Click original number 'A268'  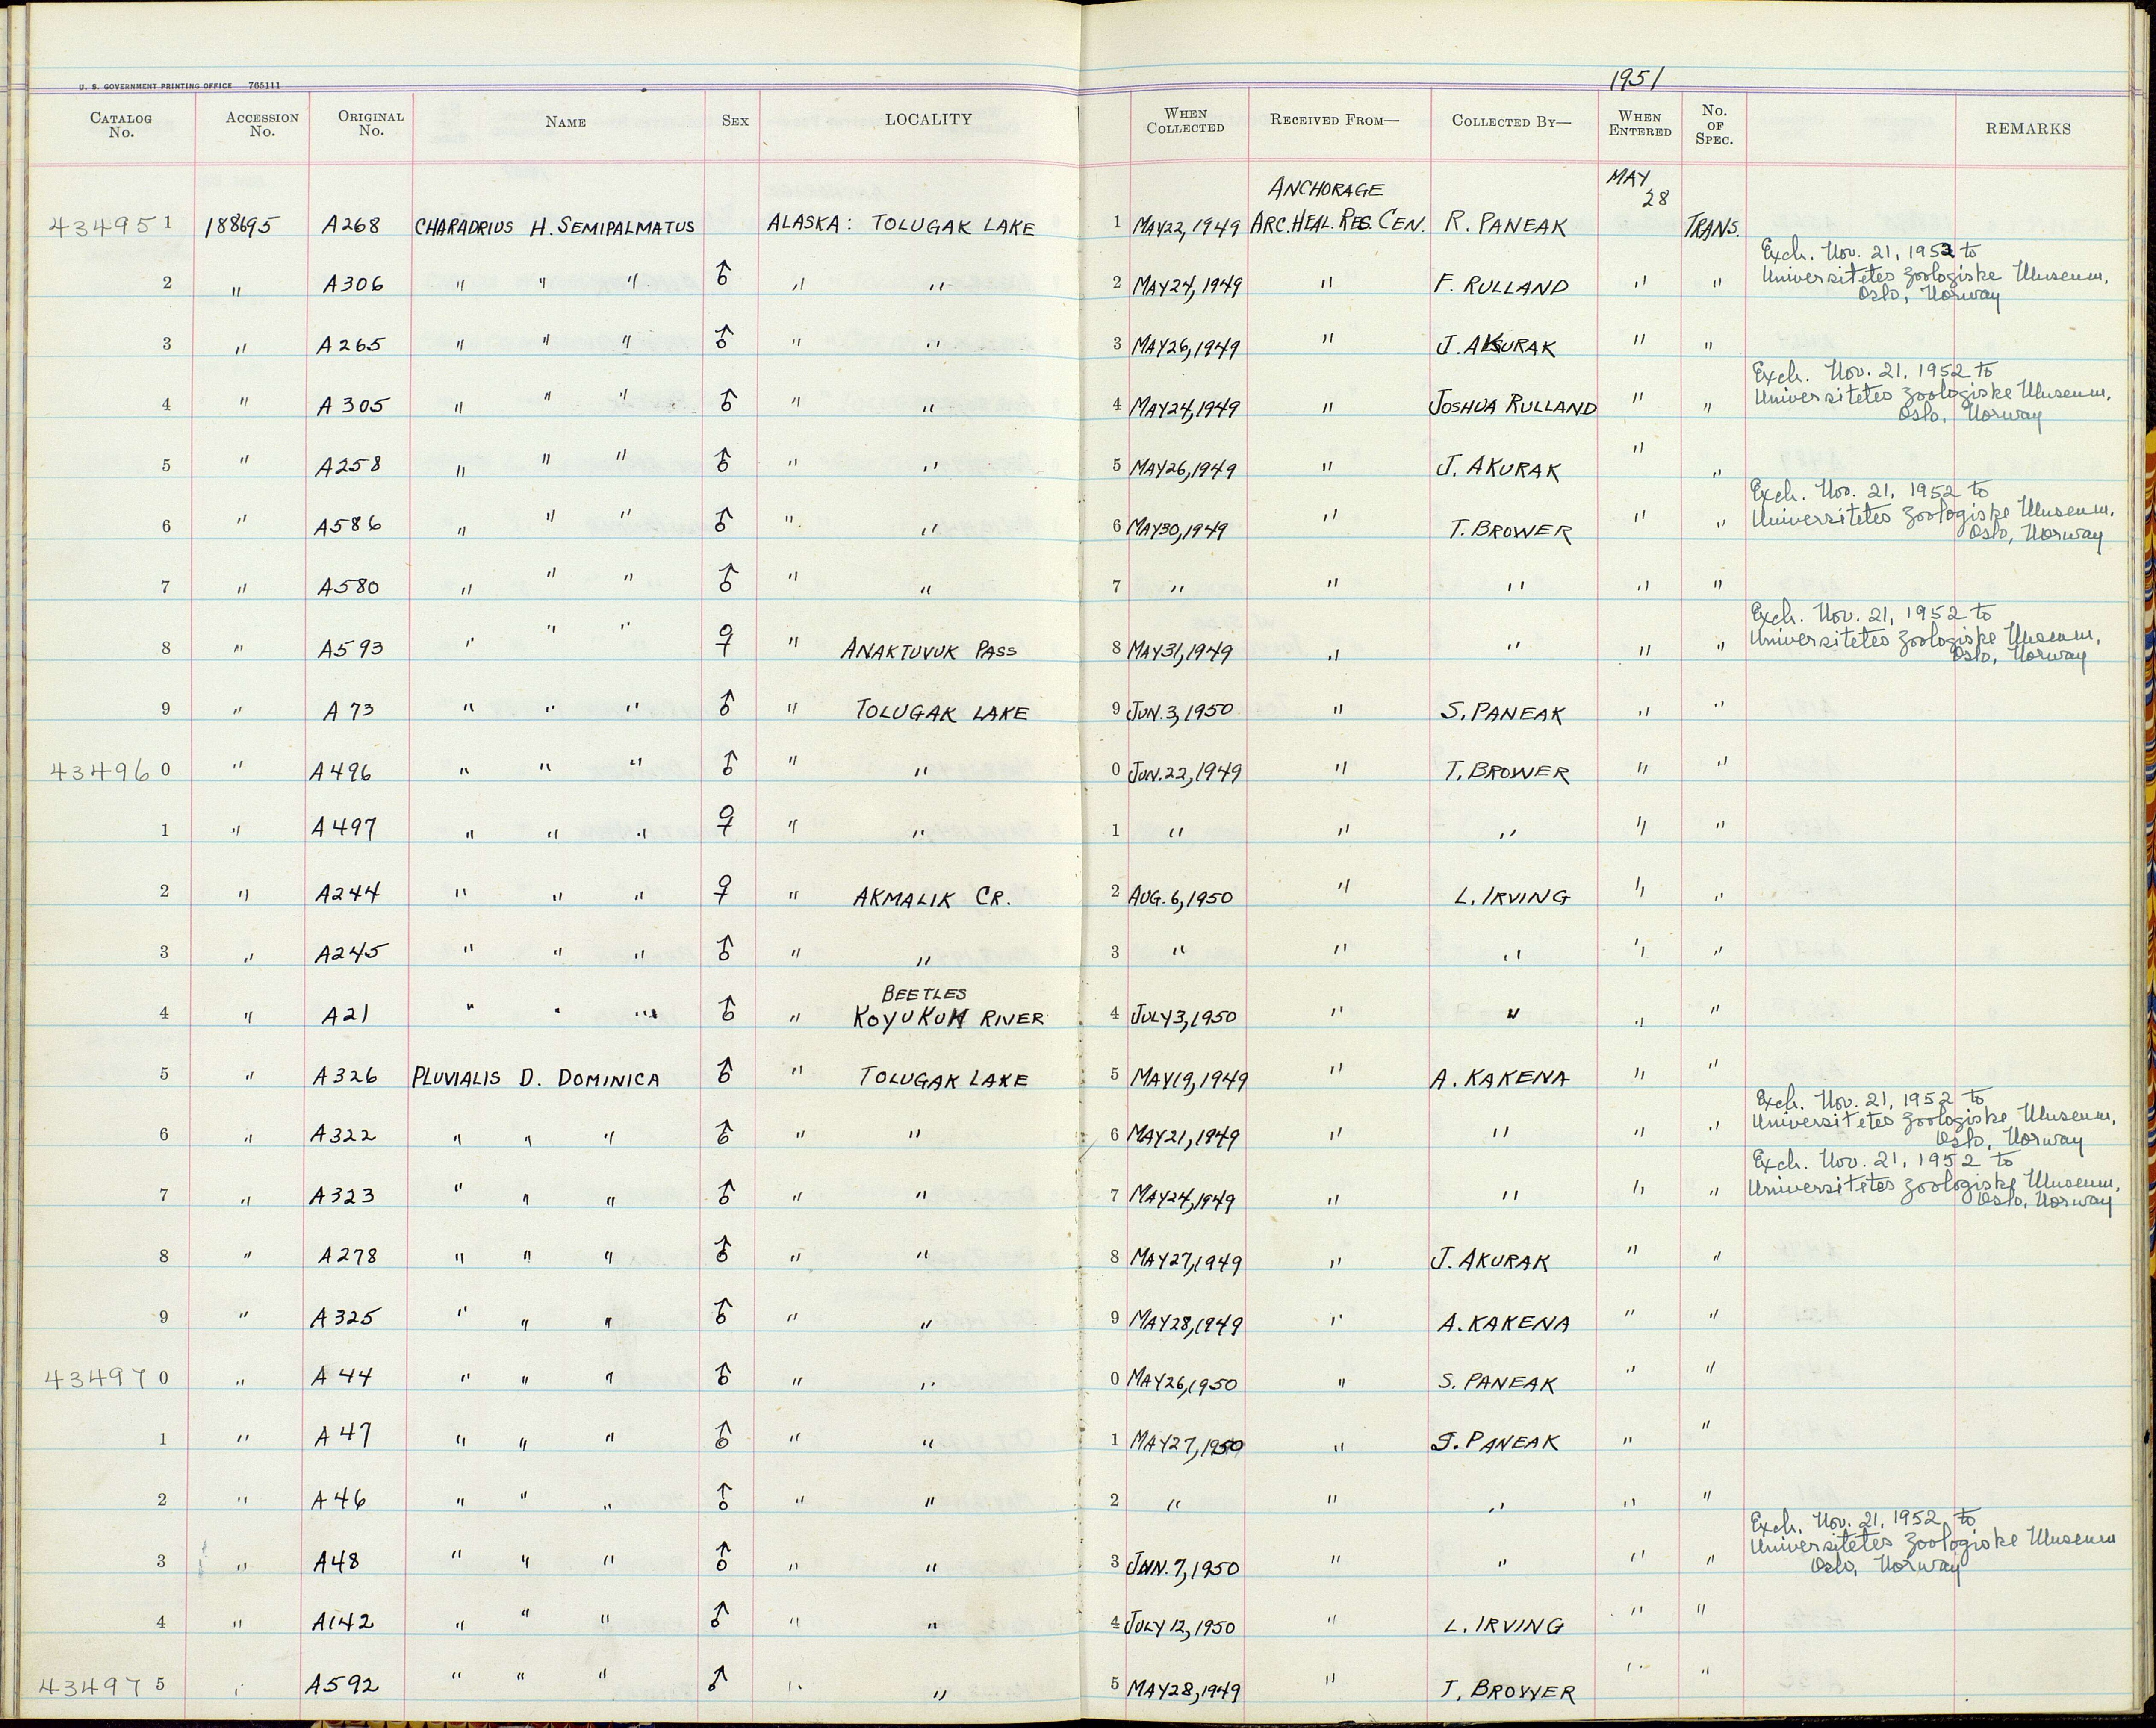[x=351, y=225]
